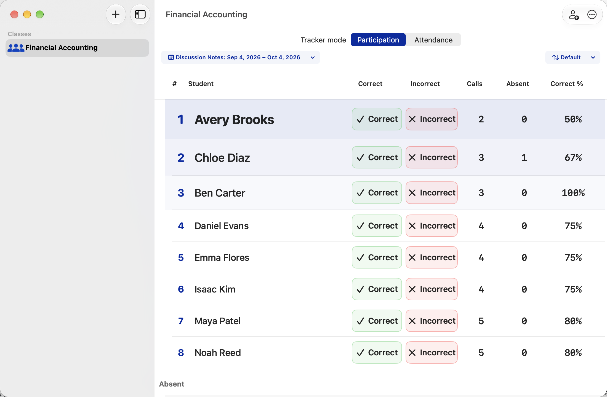The height and width of the screenshot is (397, 607).
Task: Select the Chloe Diaz student name
Action: (x=222, y=158)
